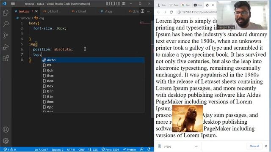
Task: Place cursor on position: absolute line
Action: tap(53, 49)
